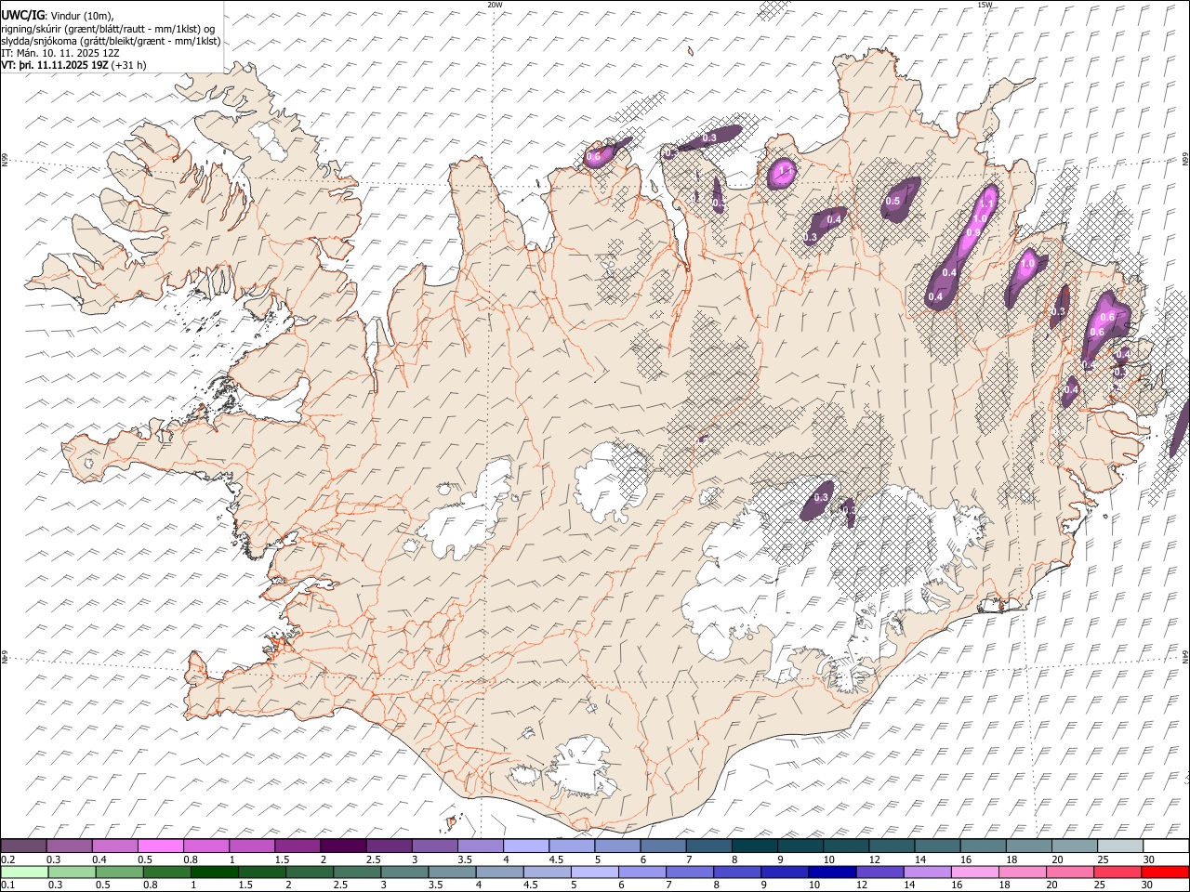The height and width of the screenshot is (892, 1190).
Task: Select the bright pink 0.5 swatch in upper legend
Action: click(161, 846)
